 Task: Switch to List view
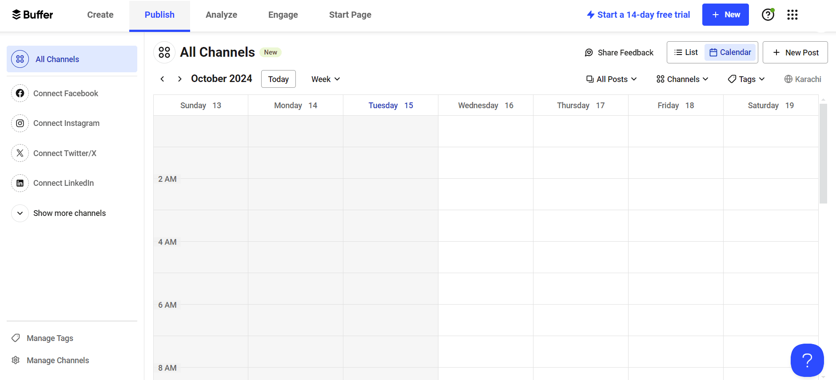point(686,52)
